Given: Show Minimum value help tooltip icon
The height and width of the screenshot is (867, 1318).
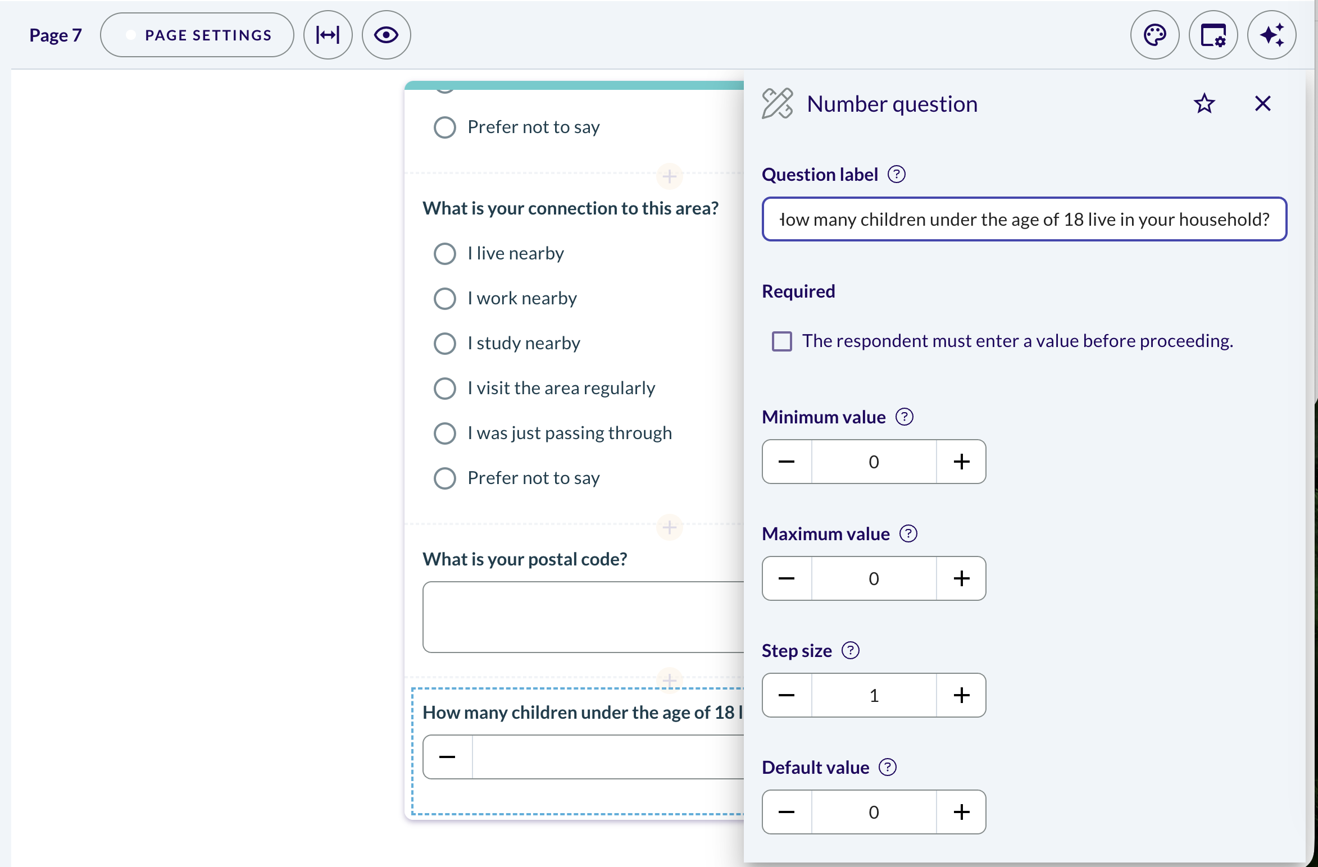Looking at the screenshot, I should (x=904, y=417).
